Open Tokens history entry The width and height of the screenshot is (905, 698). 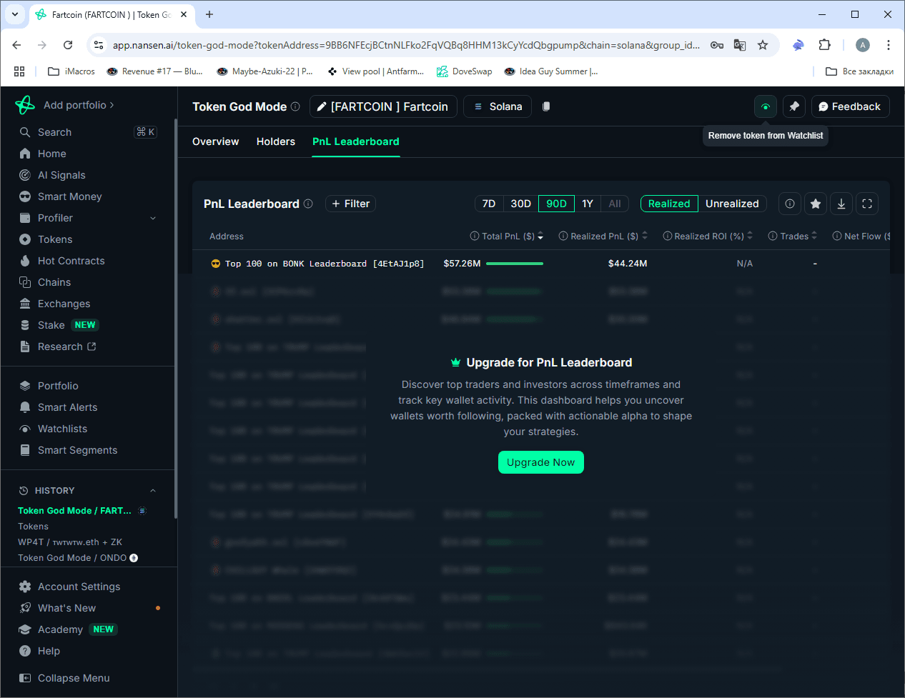(x=34, y=527)
